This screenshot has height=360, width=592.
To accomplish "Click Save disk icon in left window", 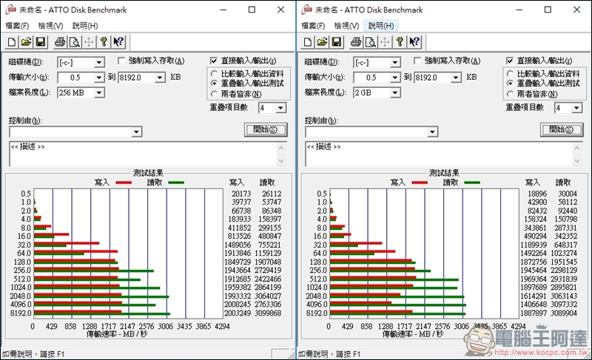I will [41, 42].
